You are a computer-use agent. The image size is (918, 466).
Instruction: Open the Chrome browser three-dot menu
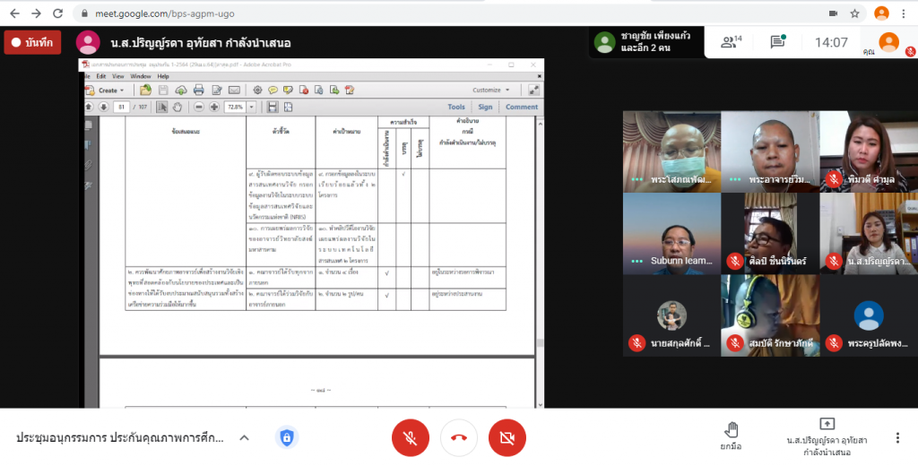pyautogui.click(x=905, y=13)
